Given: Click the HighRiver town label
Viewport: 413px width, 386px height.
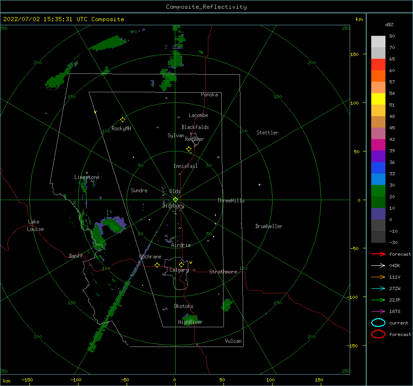Looking at the screenshot, I should [x=190, y=322].
